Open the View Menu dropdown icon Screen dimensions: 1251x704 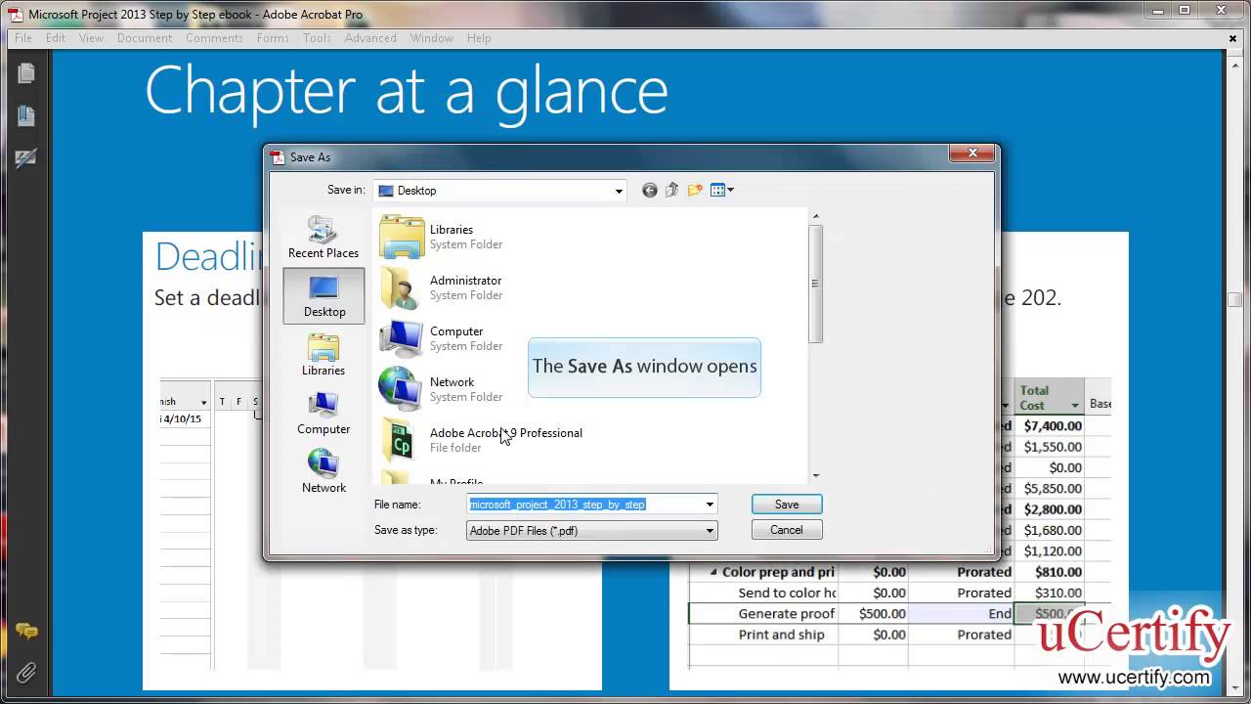[x=722, y=191]
